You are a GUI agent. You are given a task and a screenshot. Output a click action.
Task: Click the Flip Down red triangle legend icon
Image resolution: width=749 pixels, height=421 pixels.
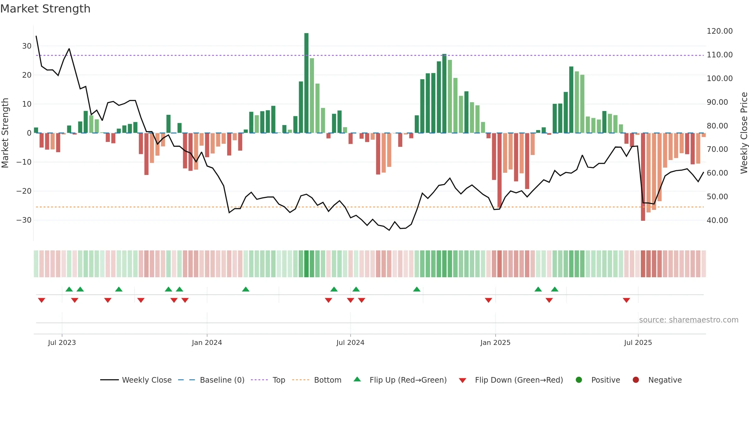click(463, 380)
